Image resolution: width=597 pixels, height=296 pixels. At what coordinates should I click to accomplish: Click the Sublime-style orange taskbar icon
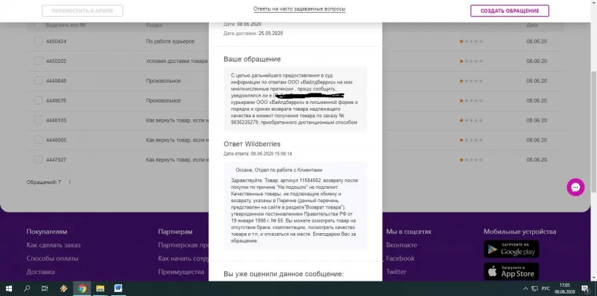click(x=63, y=289)
